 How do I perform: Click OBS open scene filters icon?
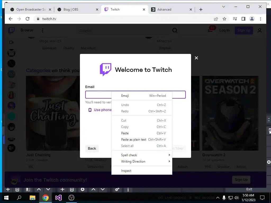[28, 189]
